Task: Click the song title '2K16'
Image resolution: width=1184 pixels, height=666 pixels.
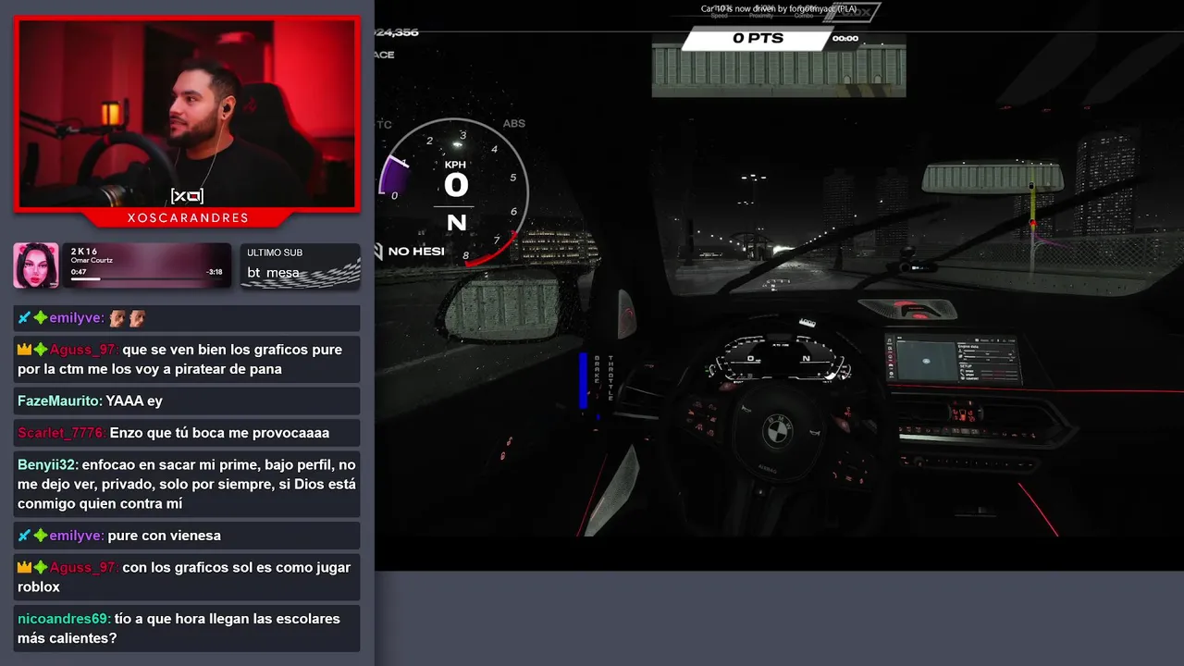Action: click(83, 252)
